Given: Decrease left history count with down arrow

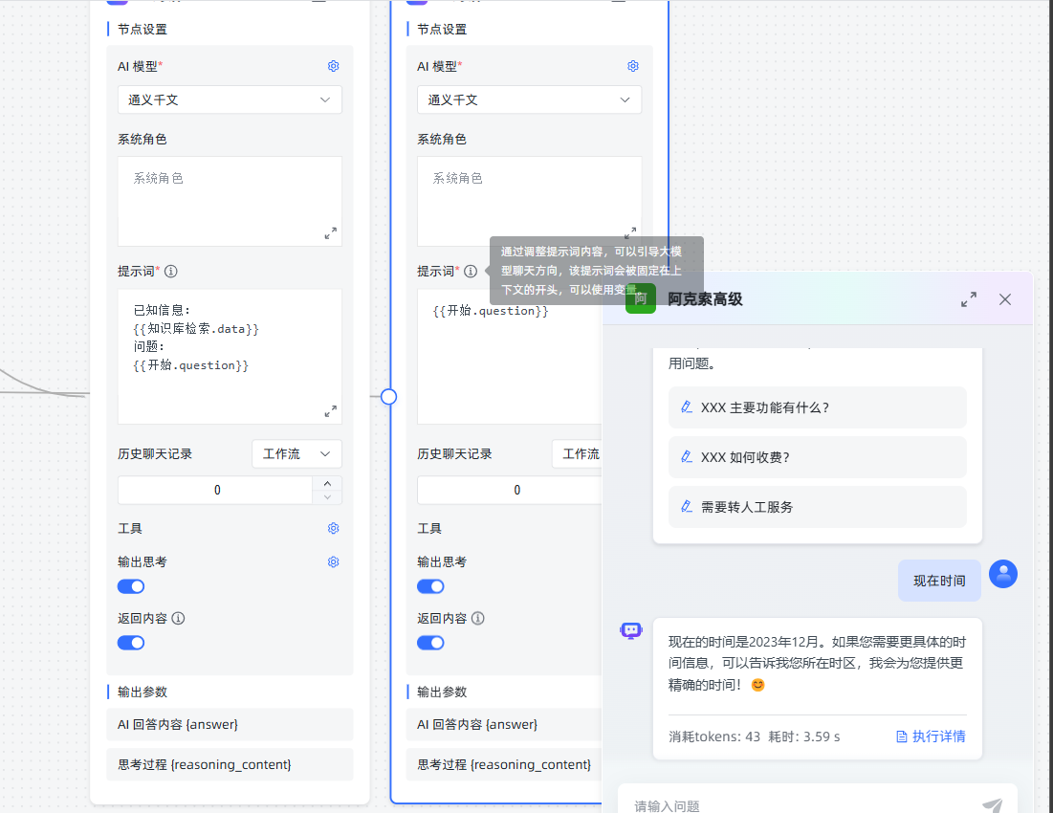Looking at the screenshot, I should tap(327, 497).
